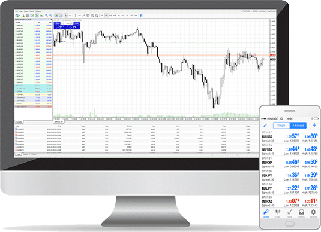Tap the pencil edit icon on phone

coord(265,125)
